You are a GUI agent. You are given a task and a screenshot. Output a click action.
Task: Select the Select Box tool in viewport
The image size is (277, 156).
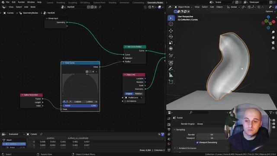click(171, 18)
